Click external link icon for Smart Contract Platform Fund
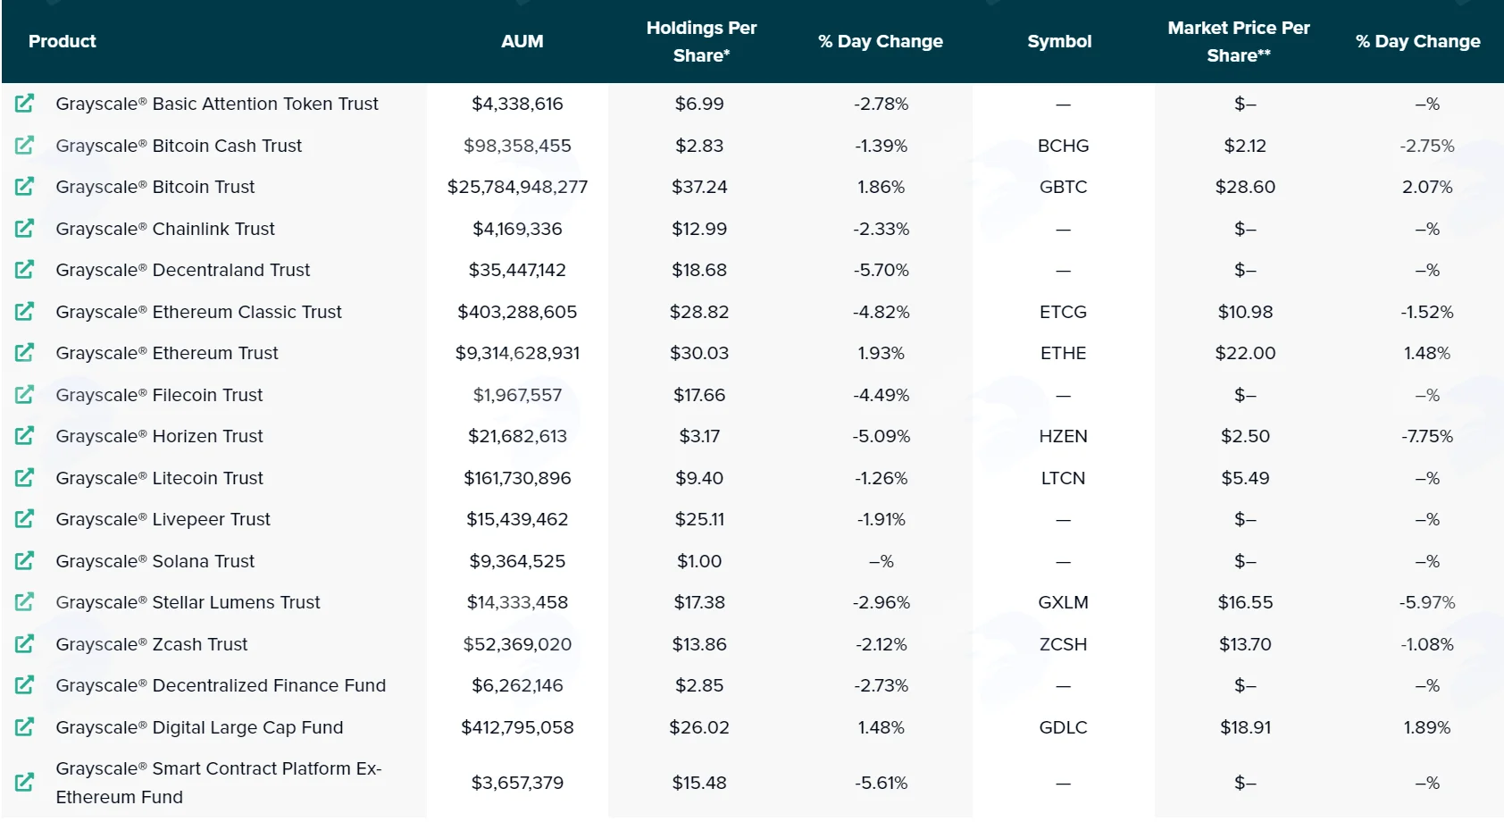The image size is (1504, 822). pyautogui.click(x=24, y=783)
